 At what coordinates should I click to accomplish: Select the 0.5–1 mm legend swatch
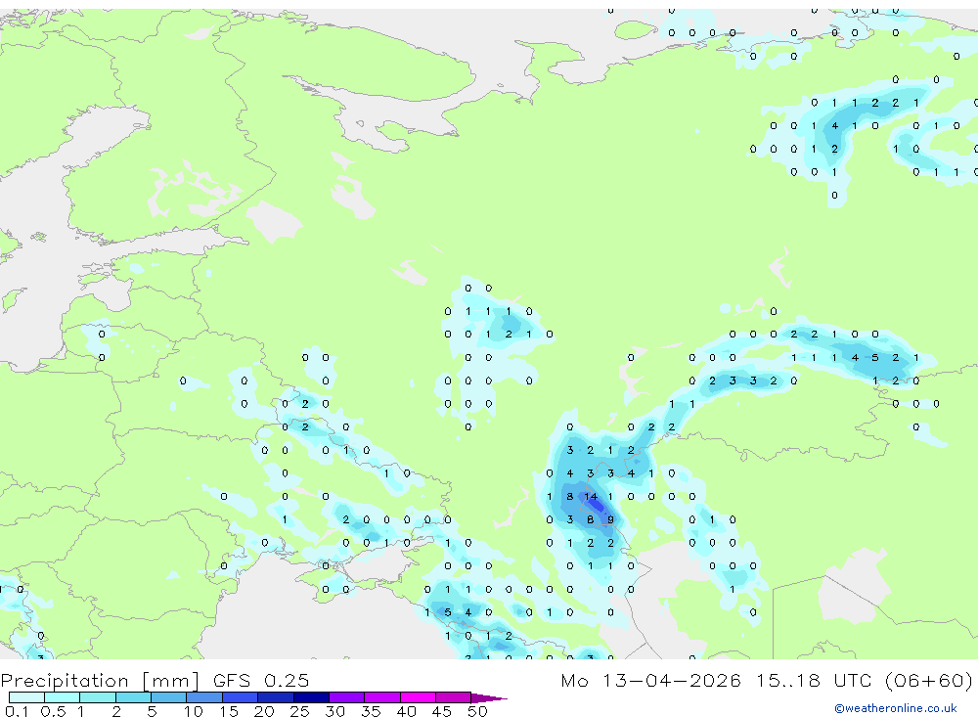coord(63,697)
